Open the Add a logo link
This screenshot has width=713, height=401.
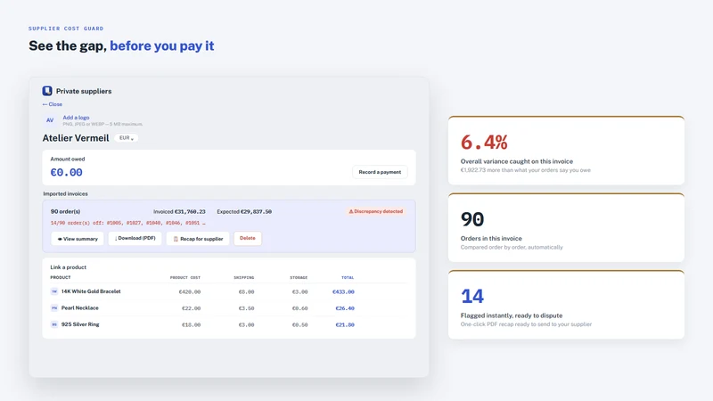[x=76, y=118]
